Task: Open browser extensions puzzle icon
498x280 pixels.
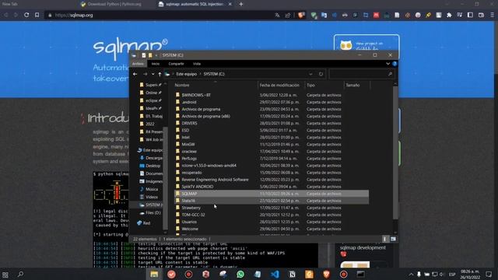Action: pyautogui.click(x=449, y=15)
